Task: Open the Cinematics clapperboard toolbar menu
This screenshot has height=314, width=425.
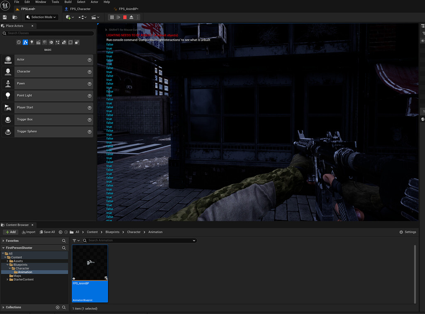Action: point(94,17)
